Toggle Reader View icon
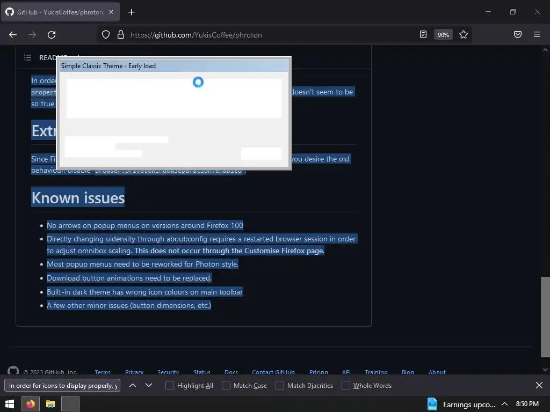550x412 pixels. [x=423, y=34]
